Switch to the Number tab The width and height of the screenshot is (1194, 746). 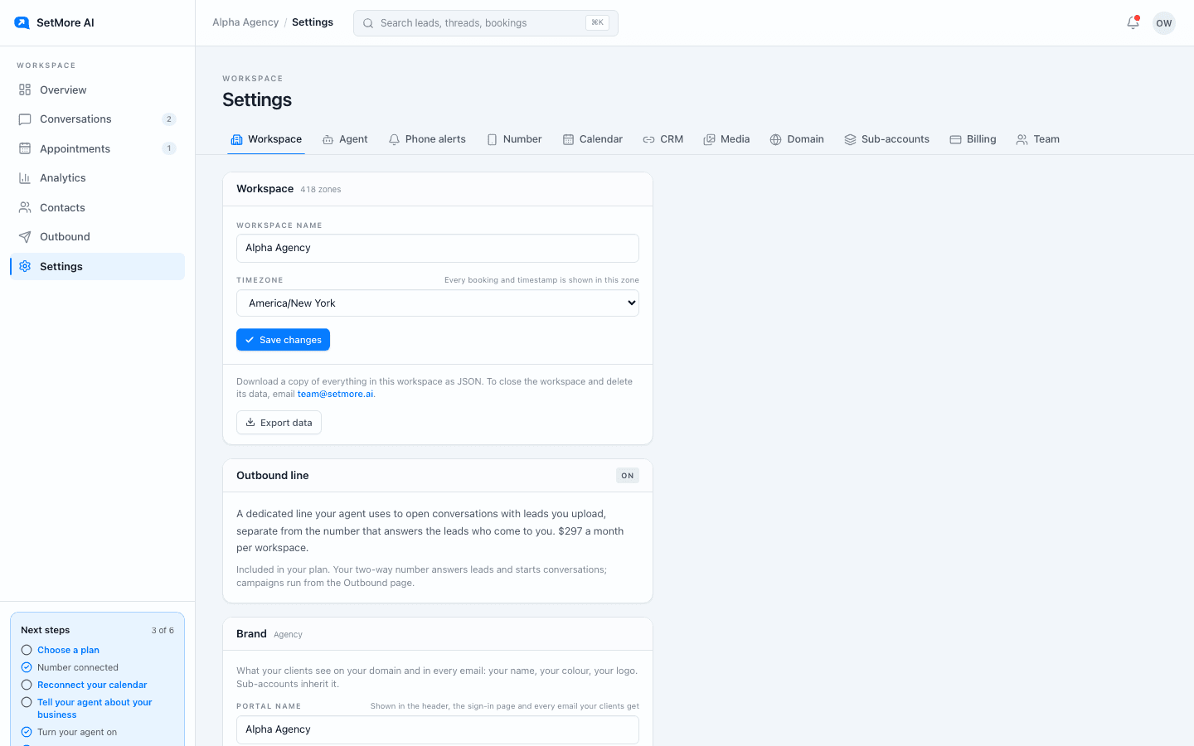514,139
